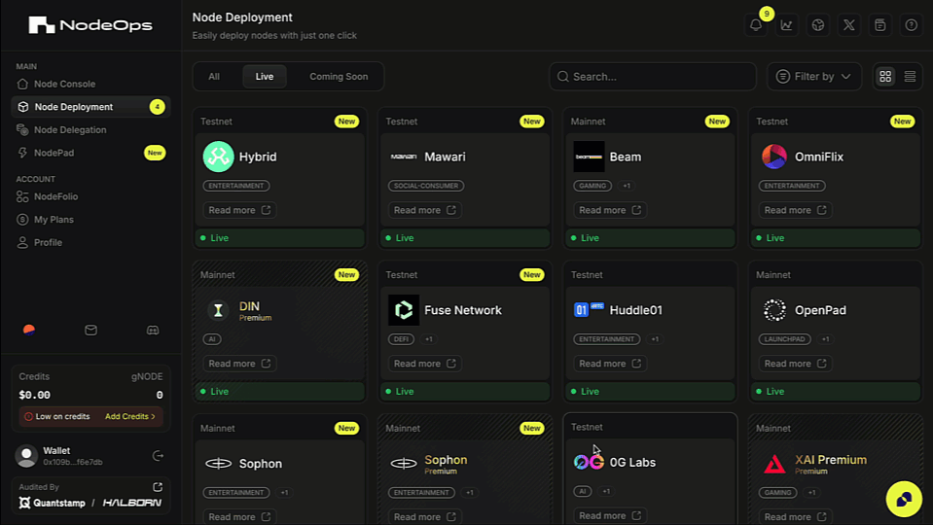Click the help question mark icon
Viewport: 933px width, 525px height.
[x=912, y=25]
